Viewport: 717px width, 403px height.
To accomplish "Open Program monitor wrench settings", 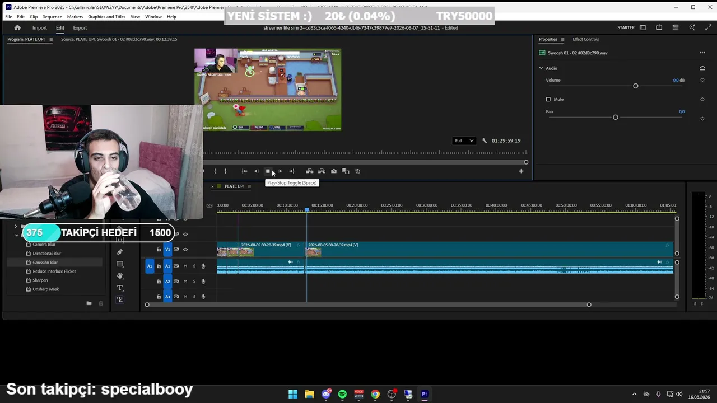I will [485, 140].
